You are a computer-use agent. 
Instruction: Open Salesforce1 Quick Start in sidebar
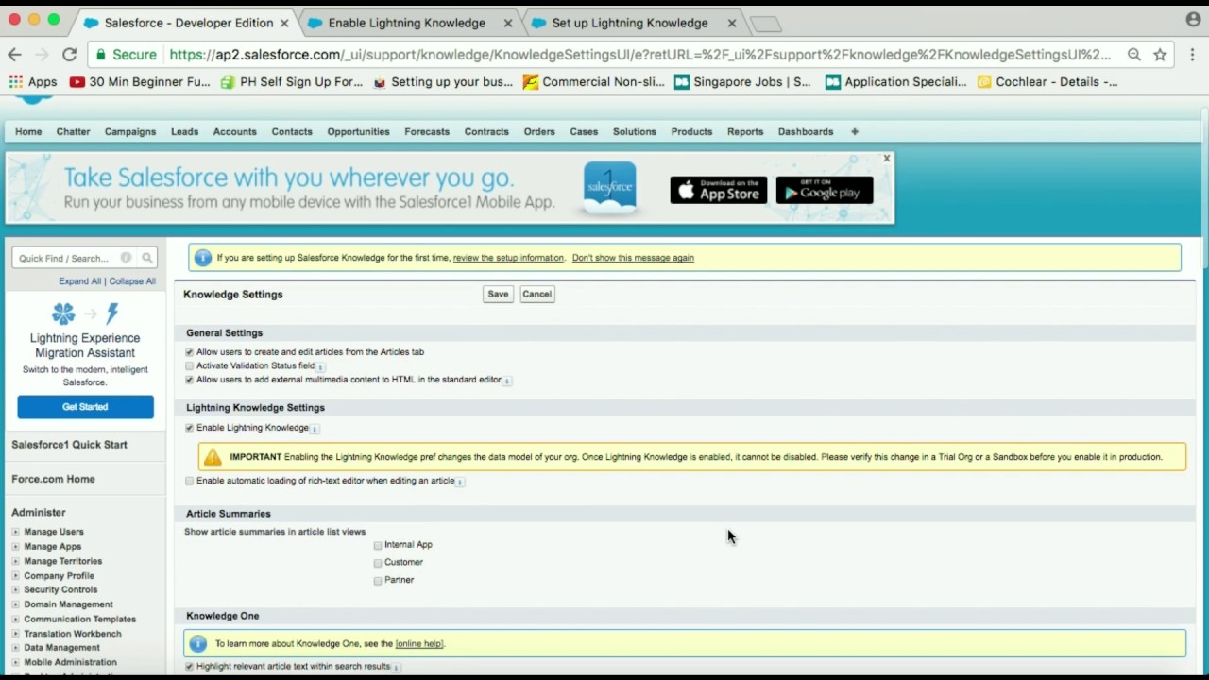[x=69, y=445]
